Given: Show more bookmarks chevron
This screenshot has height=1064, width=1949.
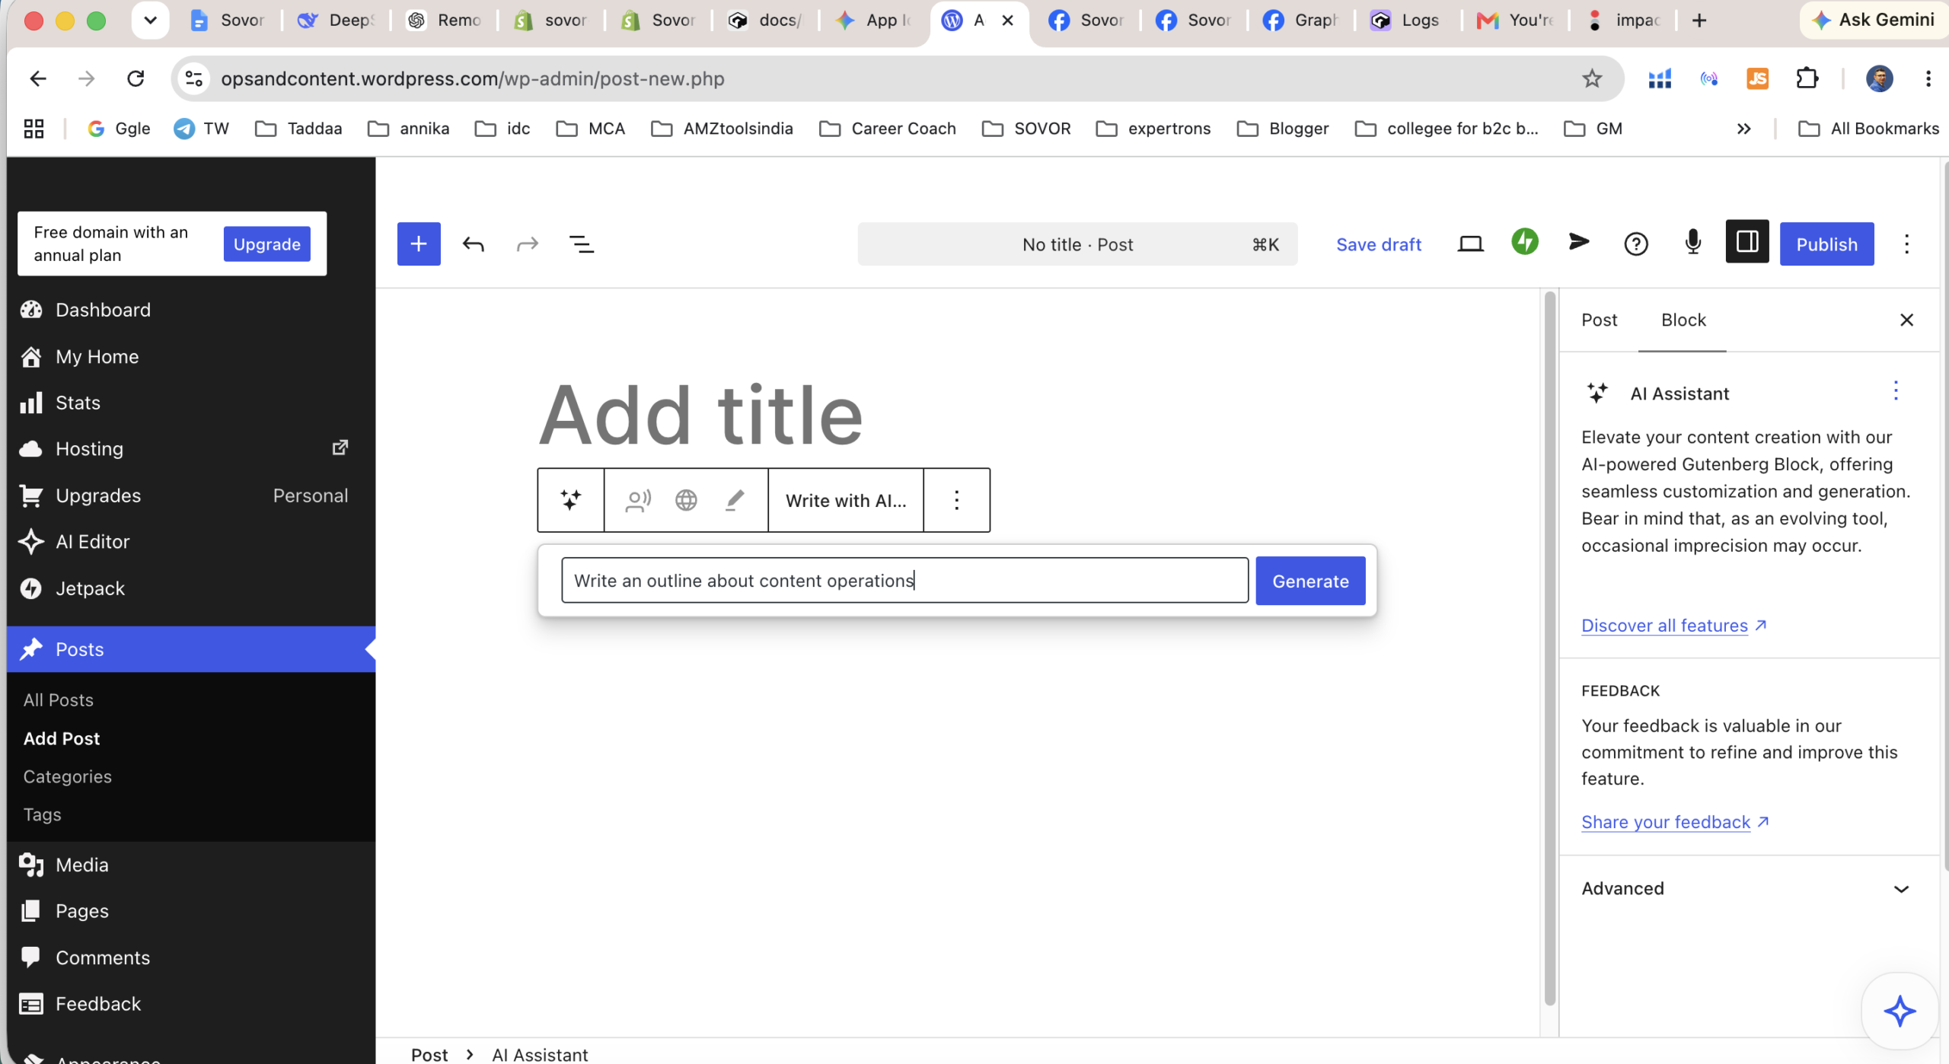Looking at the screenshot, I should pos(1743,129).
